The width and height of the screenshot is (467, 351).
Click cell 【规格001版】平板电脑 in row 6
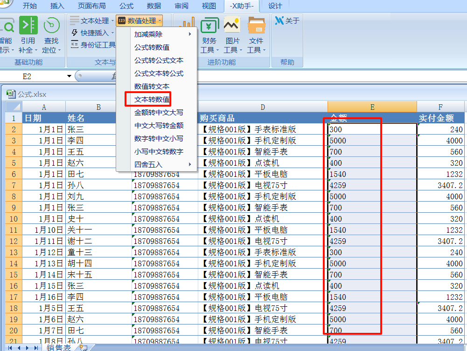[263, 174]
